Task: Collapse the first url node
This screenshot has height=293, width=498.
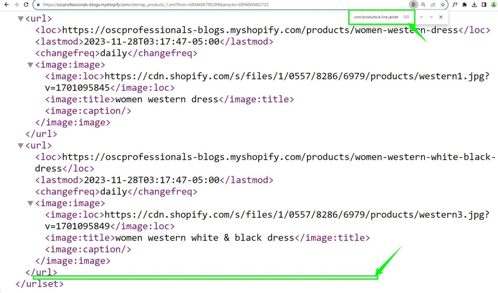Action: pyautogui.click(x=21, y=19)
